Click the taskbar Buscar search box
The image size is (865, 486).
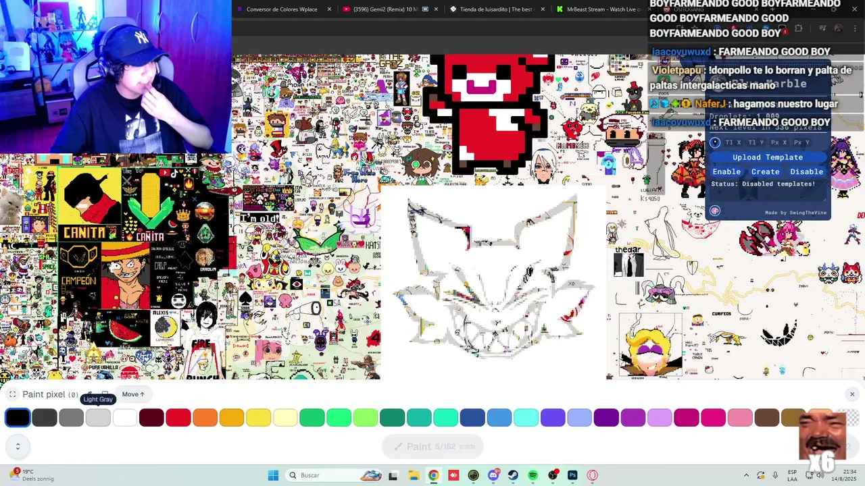(x=335, y=475)
